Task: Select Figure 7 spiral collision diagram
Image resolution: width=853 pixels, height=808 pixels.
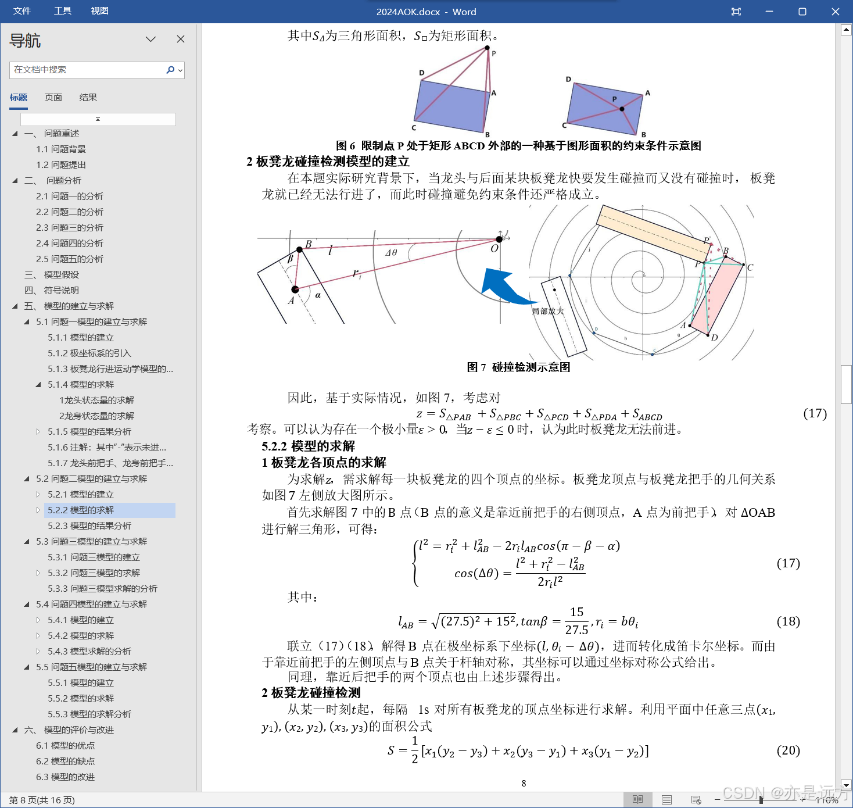Action: pos(641,281)
